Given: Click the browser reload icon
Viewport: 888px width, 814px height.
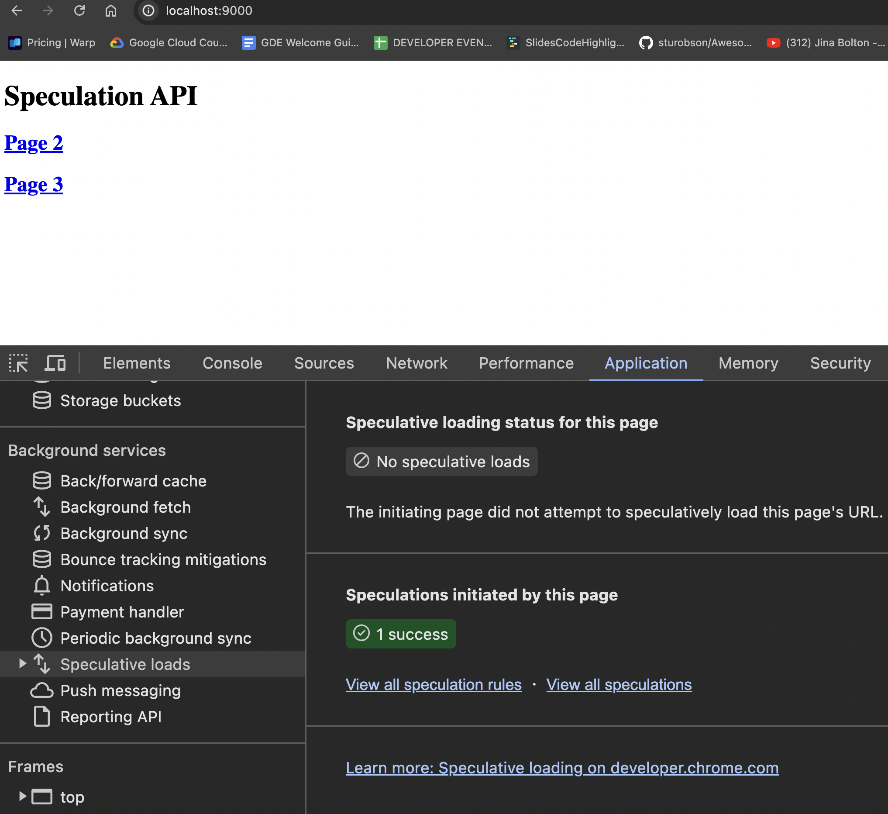Looking at the screenshot, I should tap(79, 10).
